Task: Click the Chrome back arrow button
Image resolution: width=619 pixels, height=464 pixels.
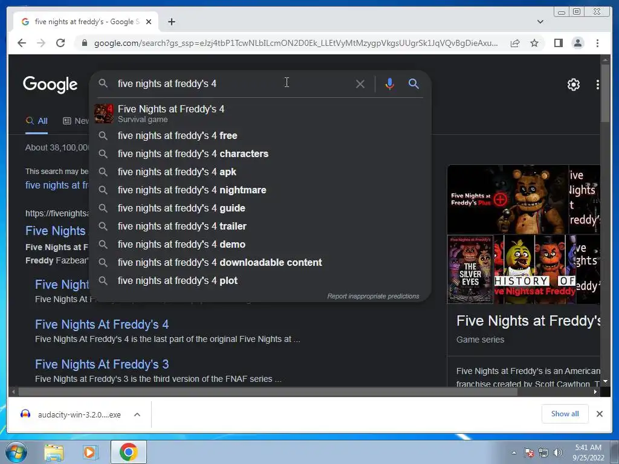Action: [x=22, y=43]
